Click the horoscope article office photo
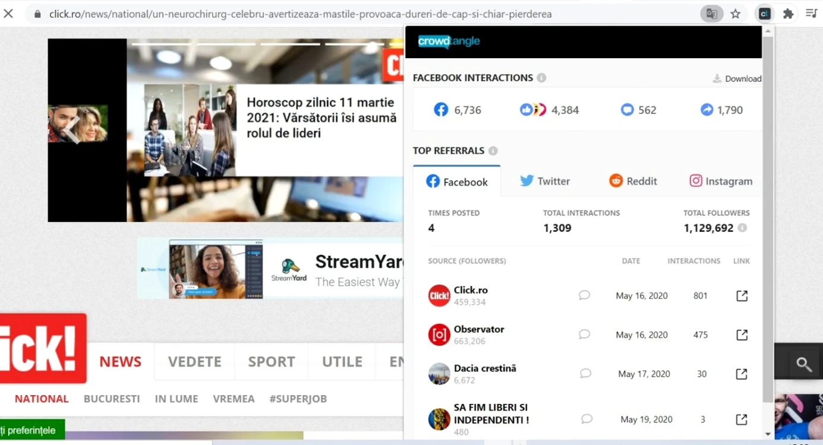This screenshot has height=445, width=823. (x=190, y=130)
